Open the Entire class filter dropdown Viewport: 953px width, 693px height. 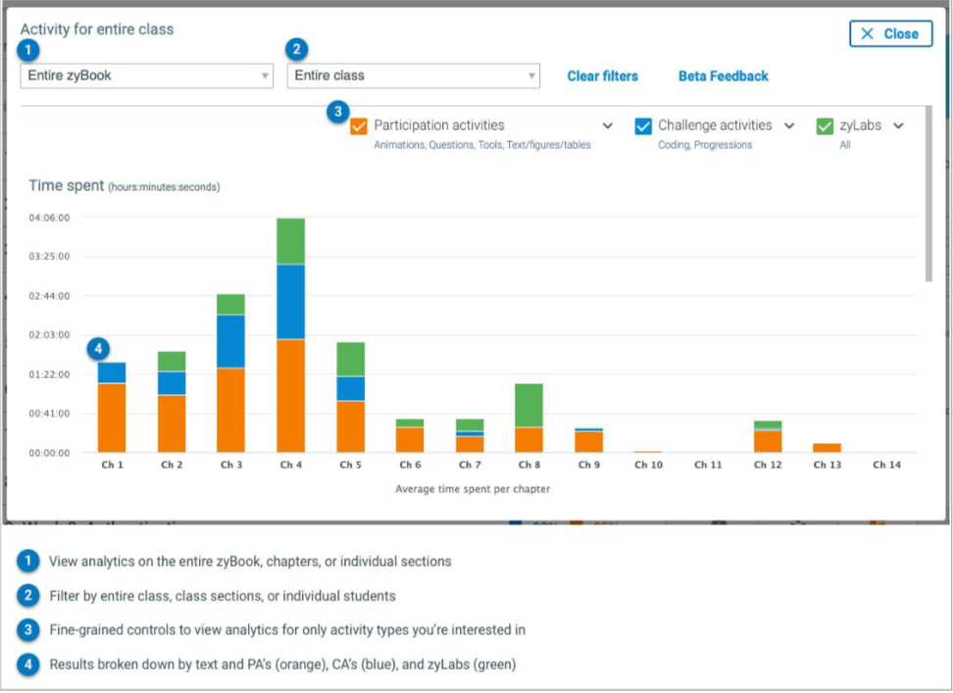pos(414,75)
